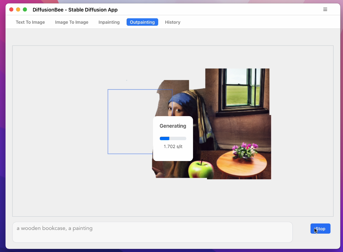The height and width of the screenshot is (252, 343).
Task: Switch to the Text To Image tab
Action: pyautogui.click(x=30, y=22)
